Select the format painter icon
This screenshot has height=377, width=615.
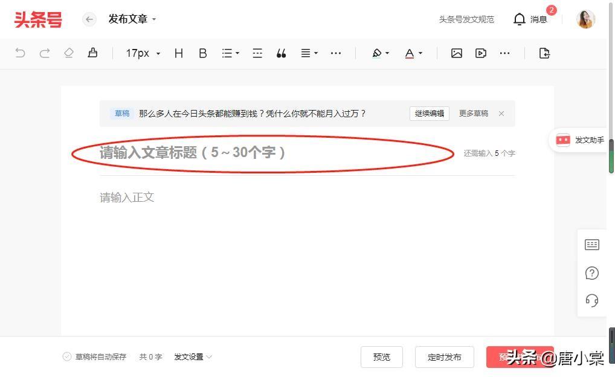click(x=92, y=53)
